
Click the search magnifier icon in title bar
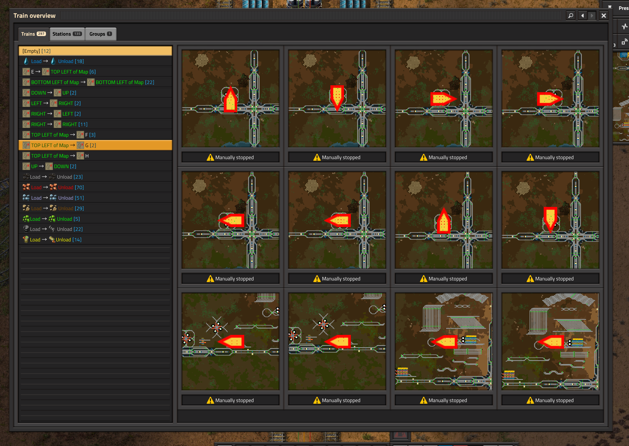(x=571, y=16)
